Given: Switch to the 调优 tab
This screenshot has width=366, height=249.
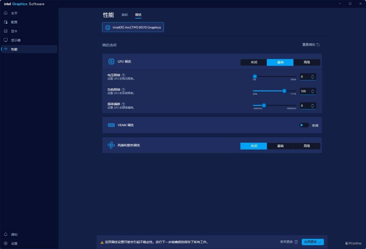Looking at the screenshot, I should (x=138, y=15).
